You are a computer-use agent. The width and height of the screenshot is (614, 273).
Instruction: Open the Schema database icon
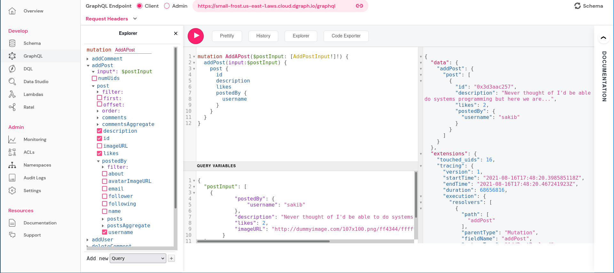click(12, 43)
